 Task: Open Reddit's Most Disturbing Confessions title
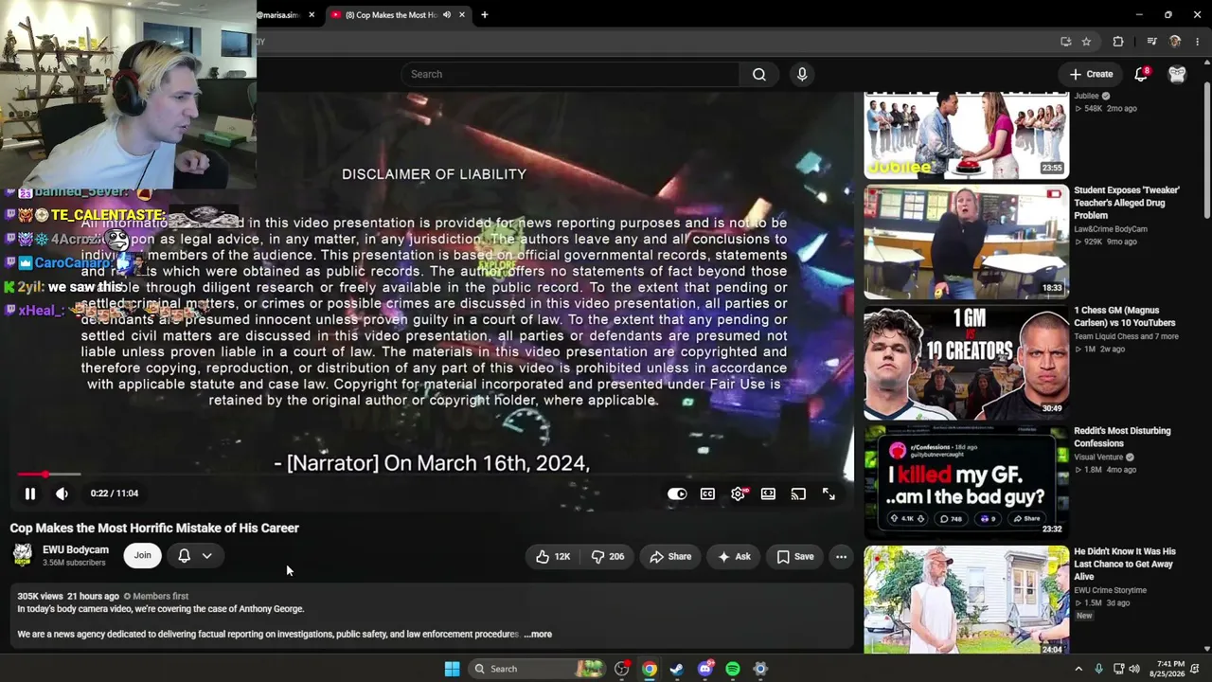click(x=1122, y=437)
